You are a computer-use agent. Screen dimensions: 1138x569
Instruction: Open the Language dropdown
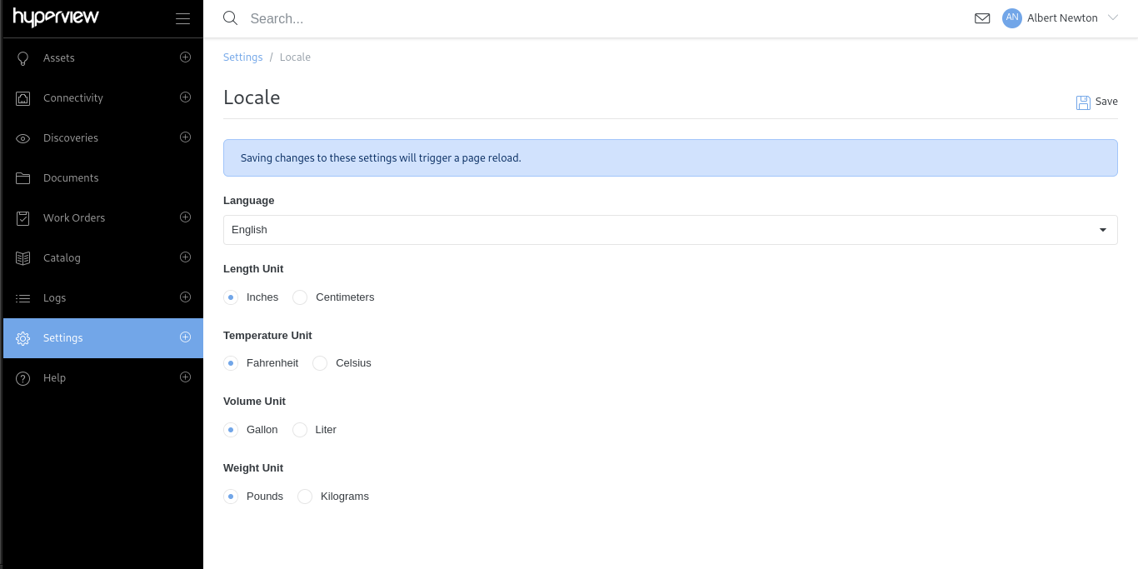click(671, 230)
